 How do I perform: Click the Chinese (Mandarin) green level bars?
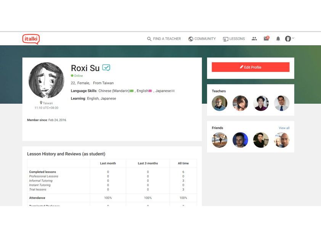[x=132, y=91]
